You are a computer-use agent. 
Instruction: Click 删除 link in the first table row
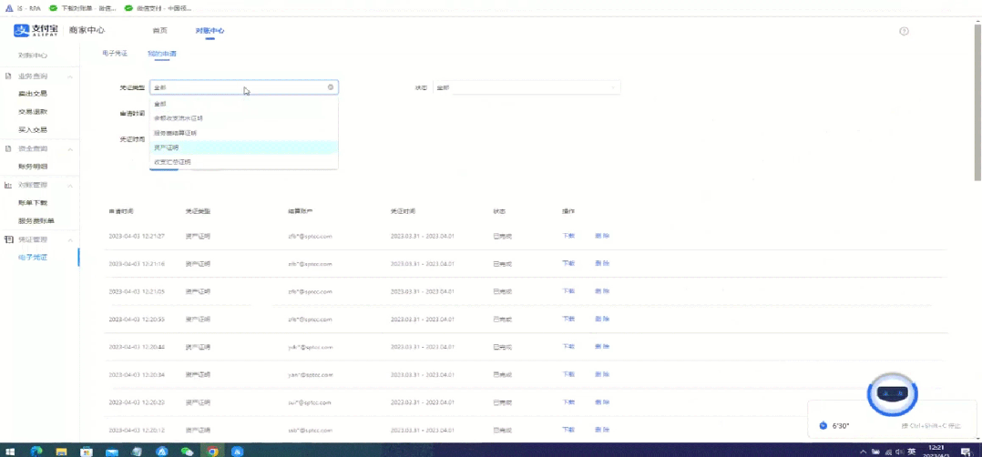coord(602,236)
